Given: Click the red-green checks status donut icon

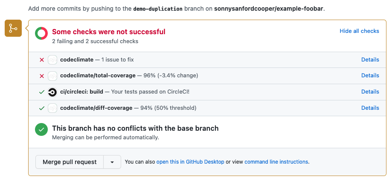Looking at the screenshot, I should [x=41, y=33].
